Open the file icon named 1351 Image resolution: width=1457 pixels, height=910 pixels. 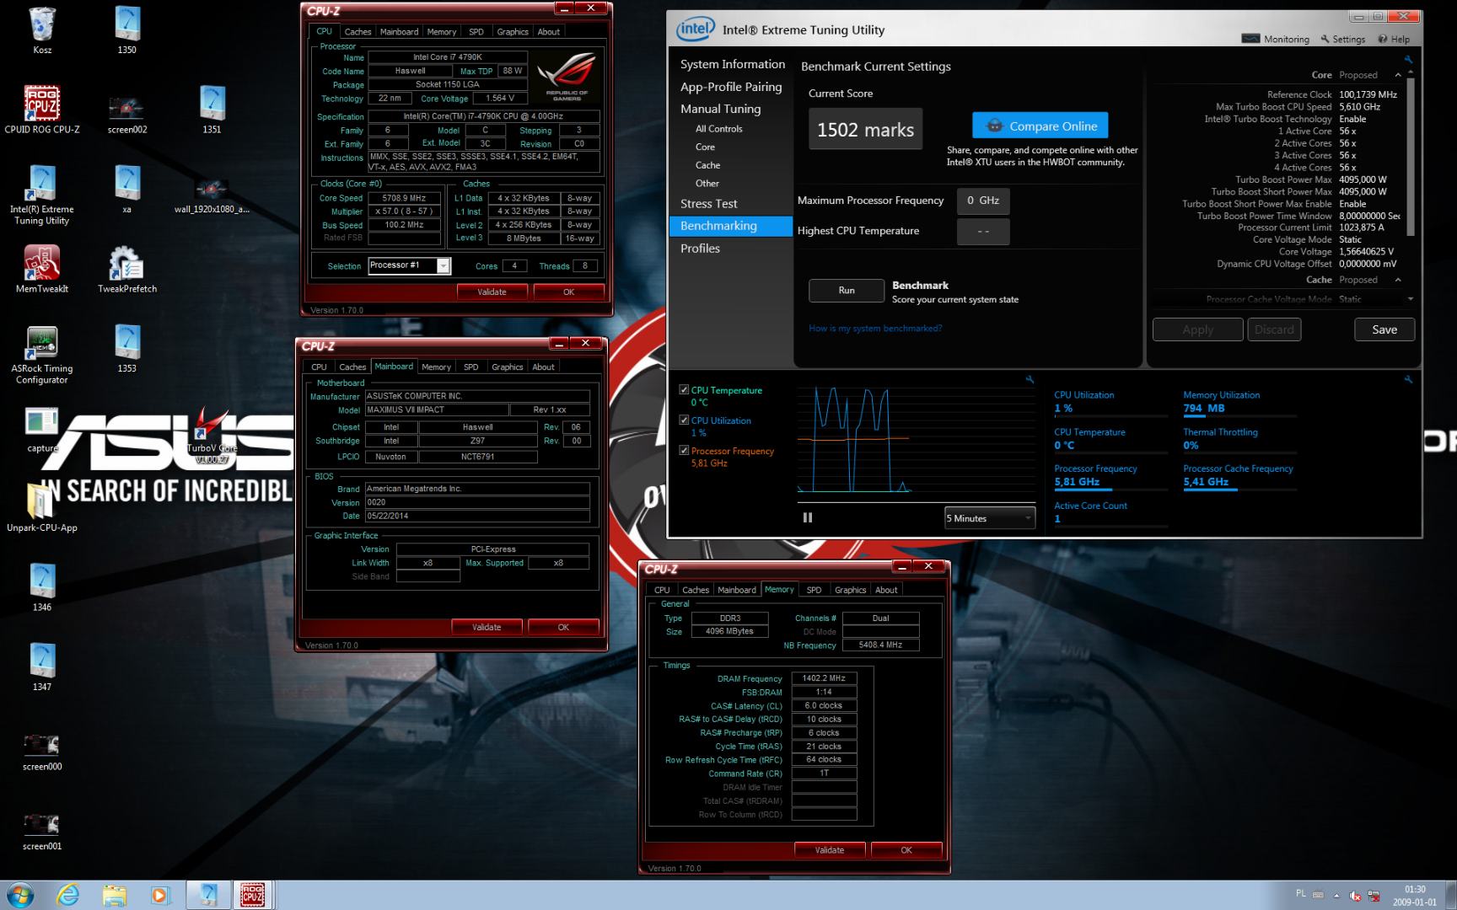[212, 110]
